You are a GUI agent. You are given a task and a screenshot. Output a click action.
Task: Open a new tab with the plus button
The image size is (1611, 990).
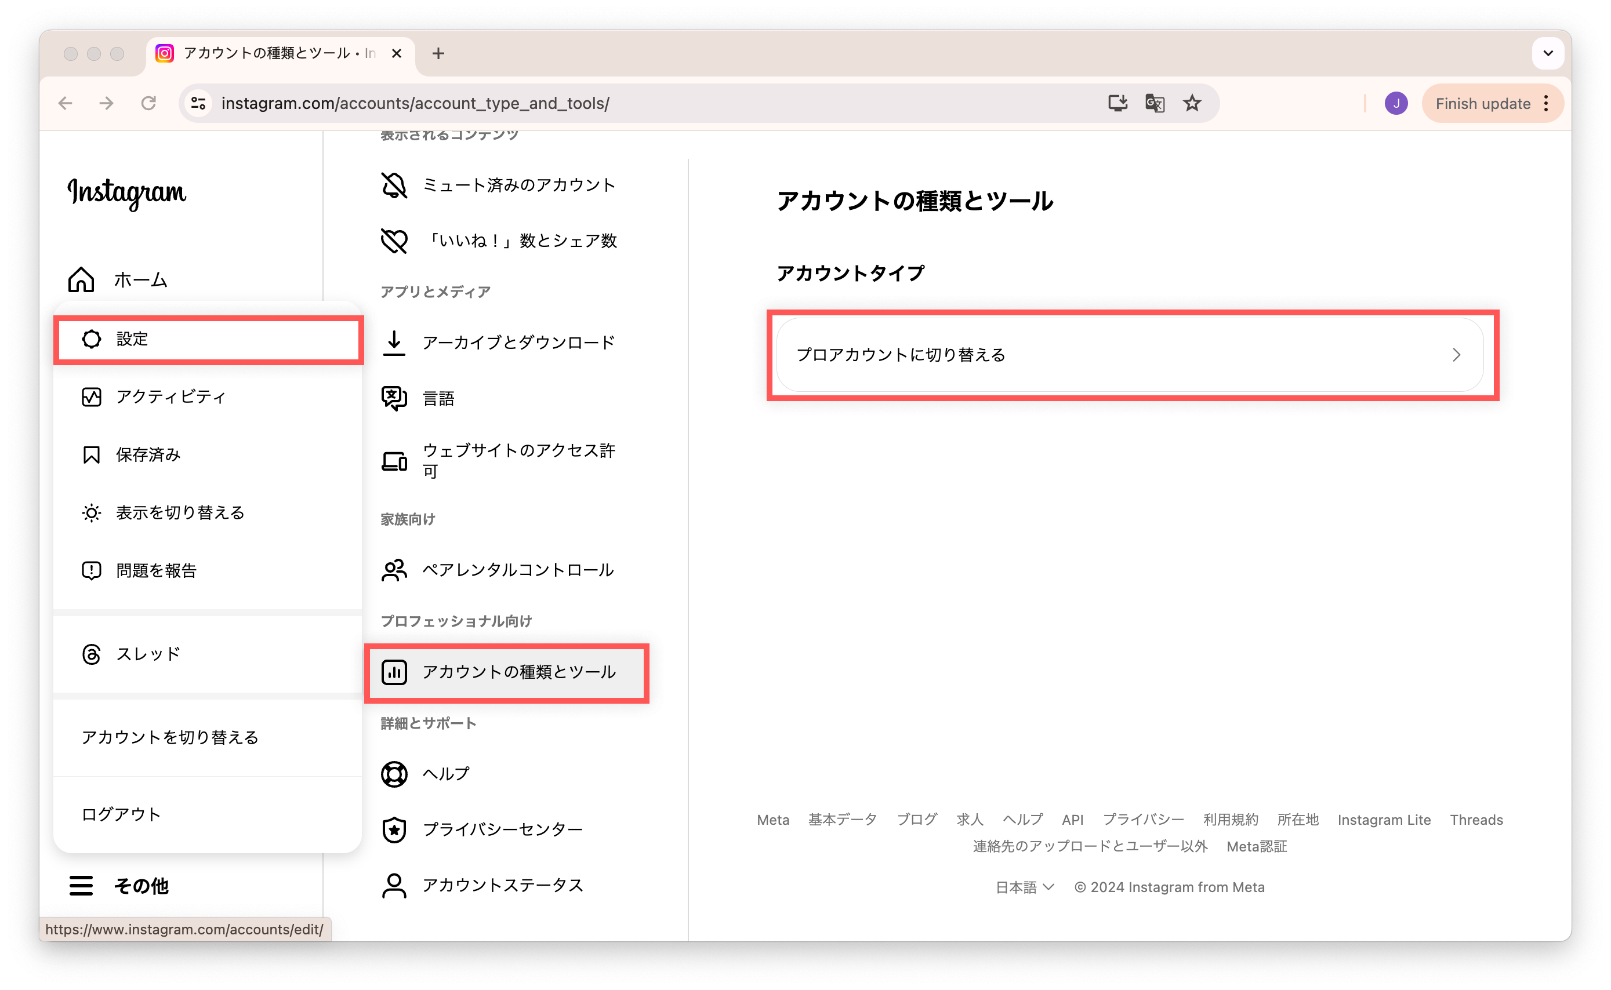click(x=438, y=53)
